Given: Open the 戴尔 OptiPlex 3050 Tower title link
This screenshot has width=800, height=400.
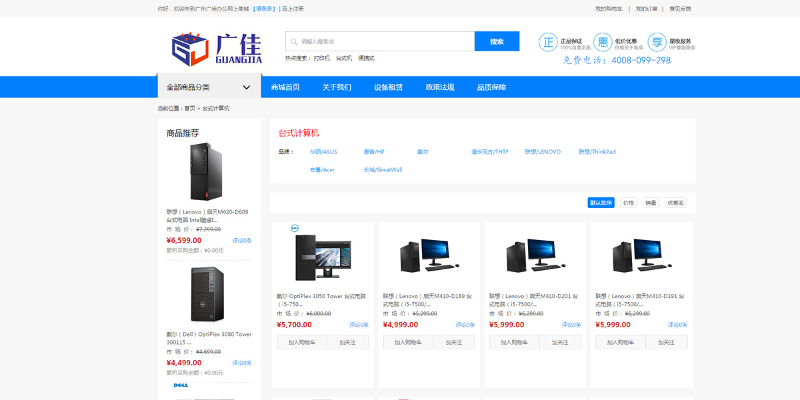Looking at the screenshot, I should click(321, 300).
